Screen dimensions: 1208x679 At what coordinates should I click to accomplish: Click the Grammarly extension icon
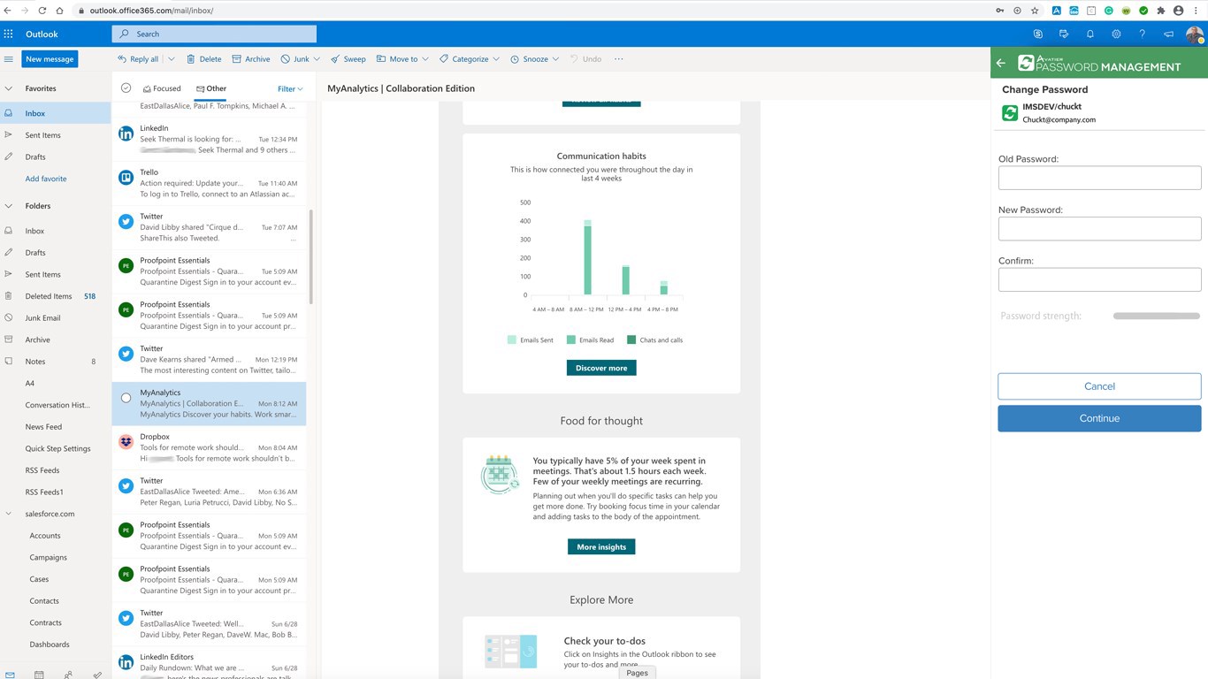pos(1109,11)
